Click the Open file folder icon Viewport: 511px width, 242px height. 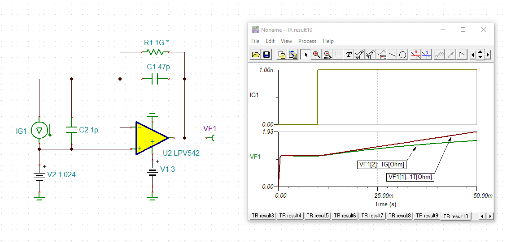coord(256,55)
